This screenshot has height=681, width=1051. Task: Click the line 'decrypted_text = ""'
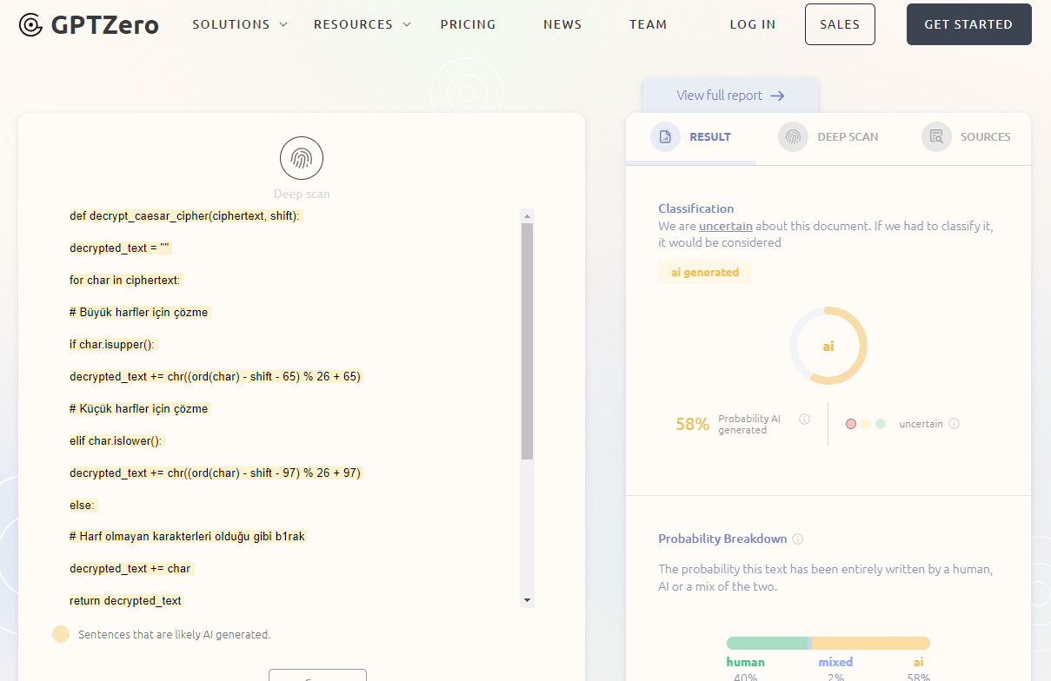[121, 248]
